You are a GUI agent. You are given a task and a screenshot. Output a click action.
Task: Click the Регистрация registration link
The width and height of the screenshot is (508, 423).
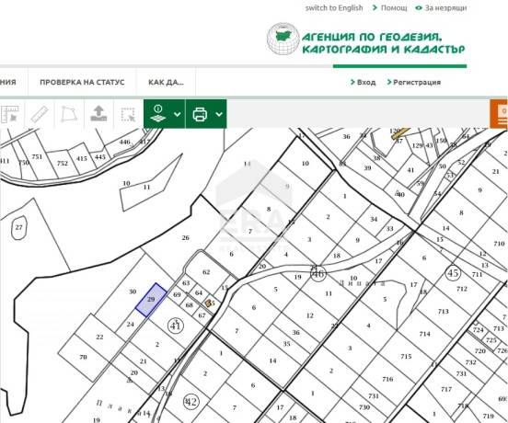(417, 83)
